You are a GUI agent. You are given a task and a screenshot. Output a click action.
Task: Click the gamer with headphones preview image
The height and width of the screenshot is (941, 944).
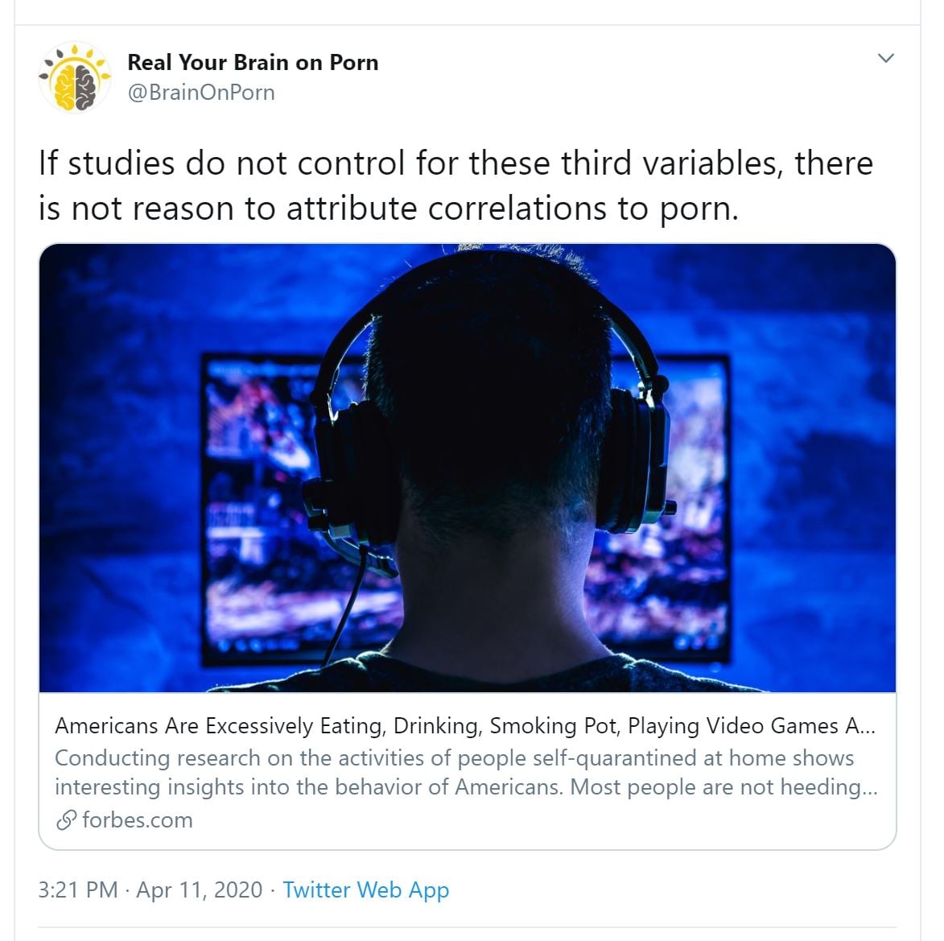468,468
